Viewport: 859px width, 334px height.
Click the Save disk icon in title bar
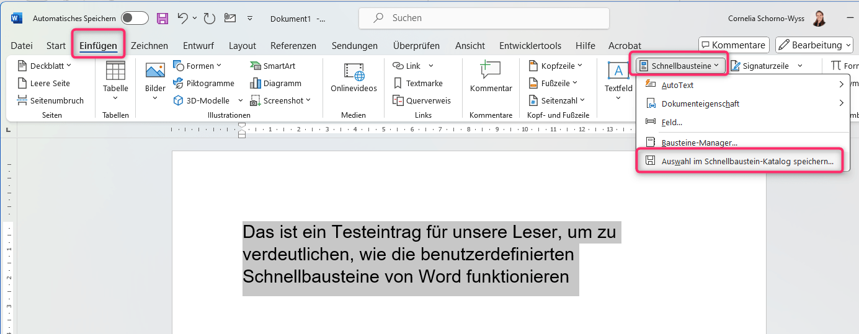tap(162, 19)
